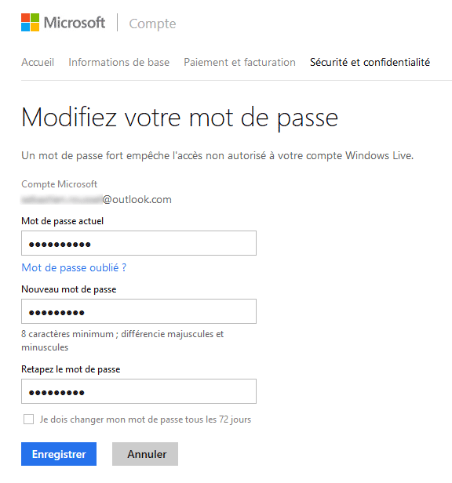
Task: Select Sécurité et confidentialité tab
Action: tap(370, 62)
